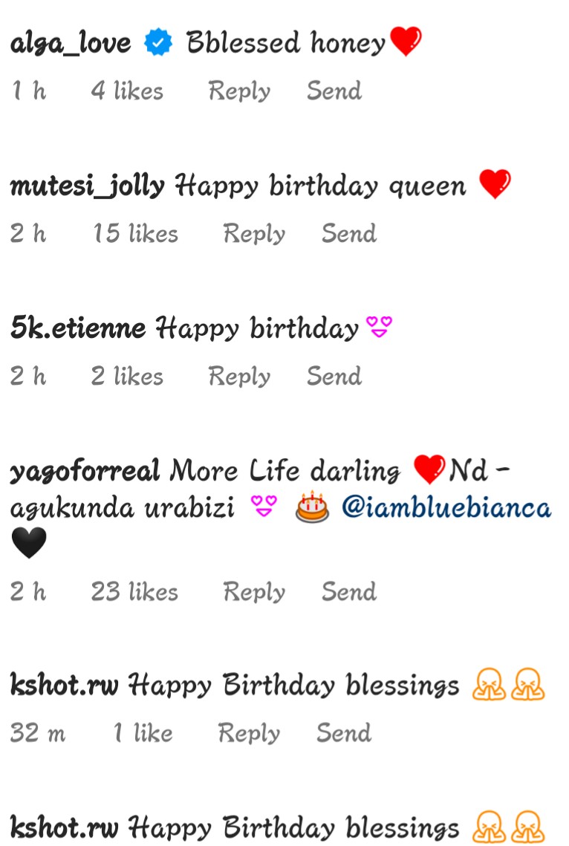This screenshot has width=569, height=846.
Task: Tap the birthday cake emoji in yagoforreal's comment
Action: pos(312,507)
